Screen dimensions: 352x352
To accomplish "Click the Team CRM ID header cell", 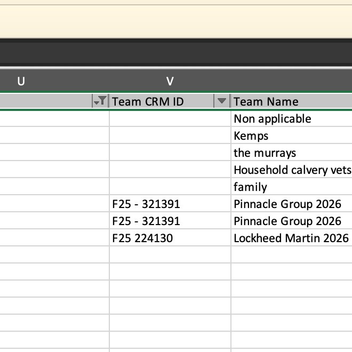I will point(160,101).
